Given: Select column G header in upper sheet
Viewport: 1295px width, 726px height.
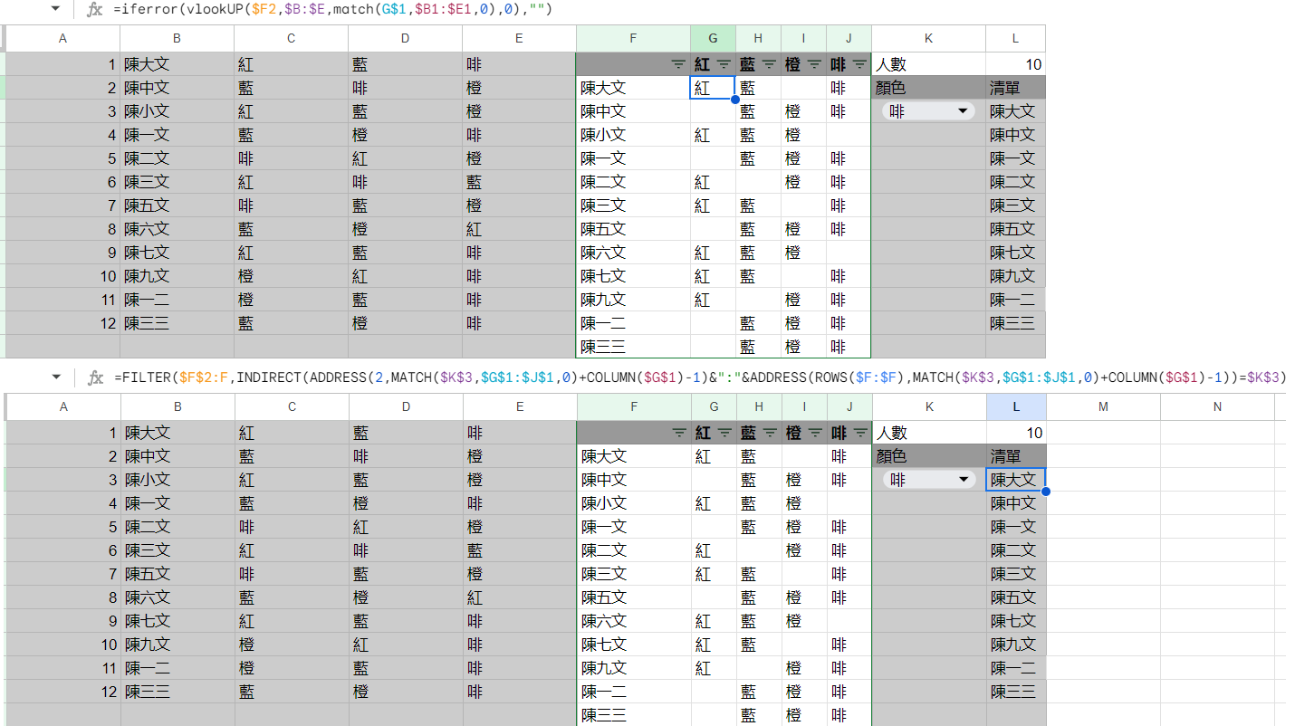Looking at the screenshot, I should click(x=713, y=38).
